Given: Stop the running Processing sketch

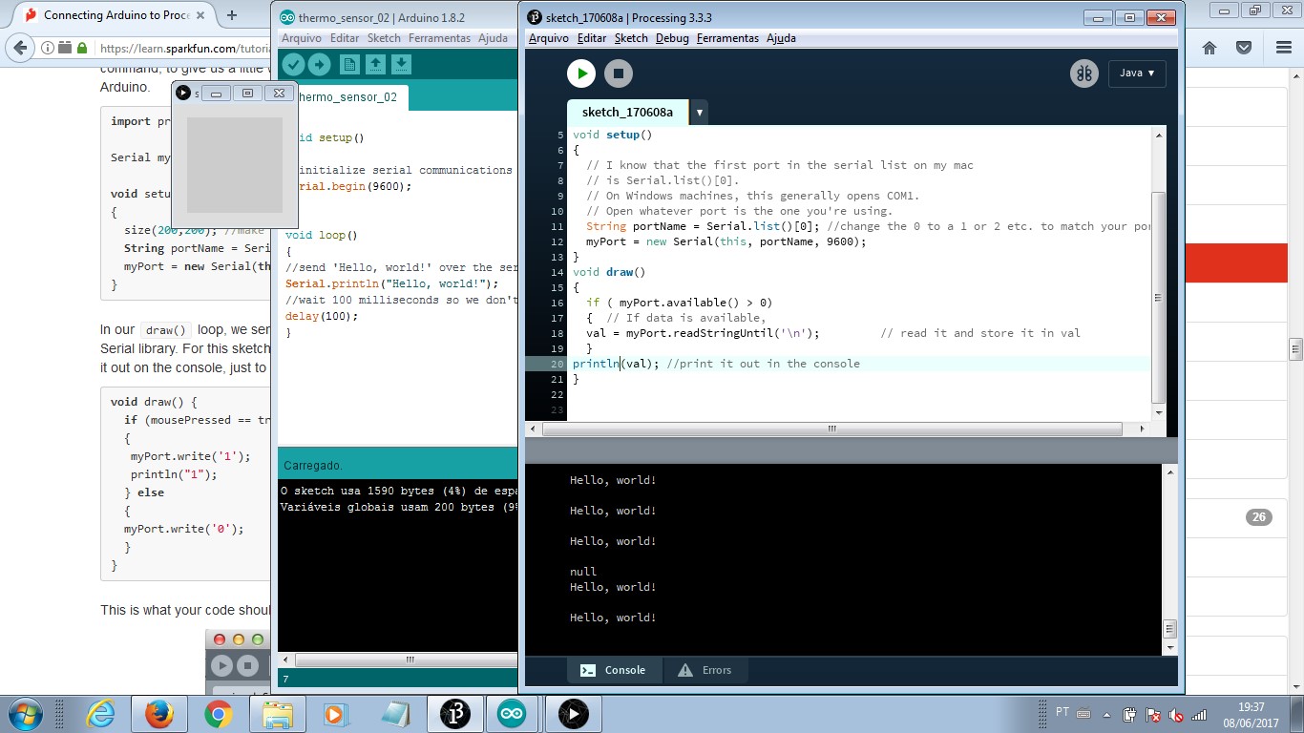Looking at the screenshot, I should (x=619, y=73).
